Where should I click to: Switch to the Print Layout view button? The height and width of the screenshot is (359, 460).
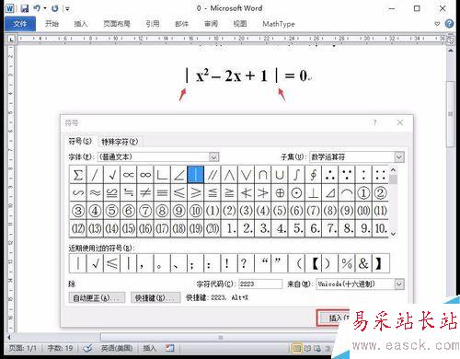coord(297,348)
